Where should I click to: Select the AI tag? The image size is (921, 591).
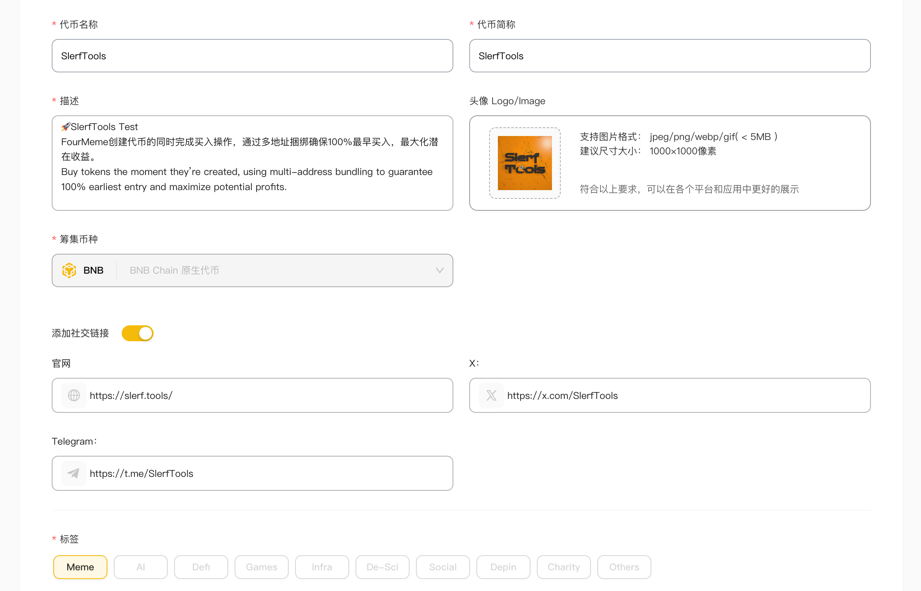(141, 567)
